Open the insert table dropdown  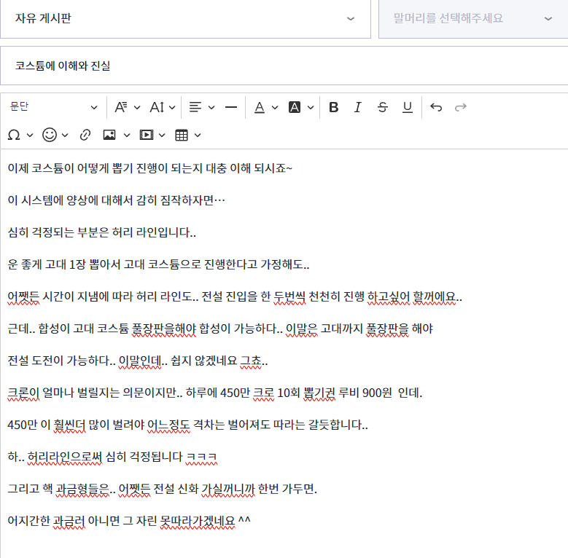(x=187, y=135)
